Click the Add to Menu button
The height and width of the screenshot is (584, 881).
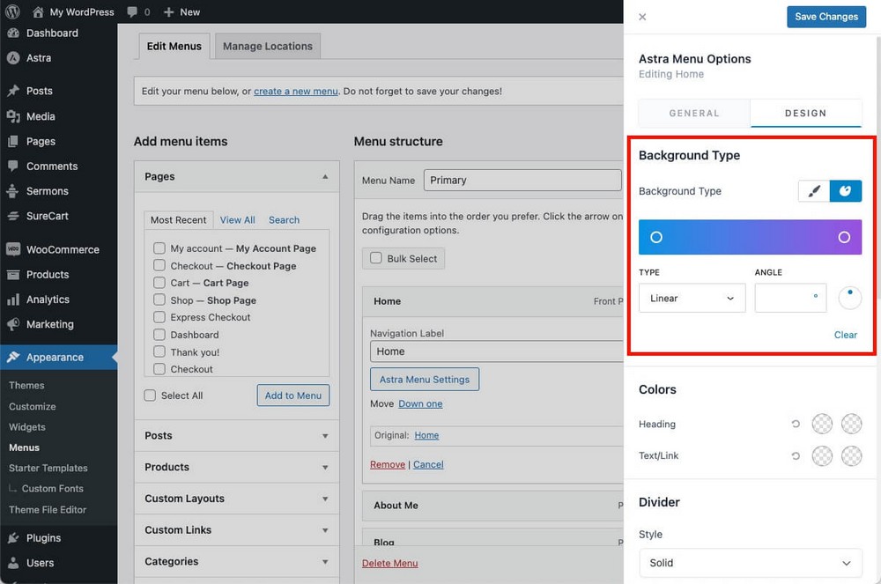[293, 395]
